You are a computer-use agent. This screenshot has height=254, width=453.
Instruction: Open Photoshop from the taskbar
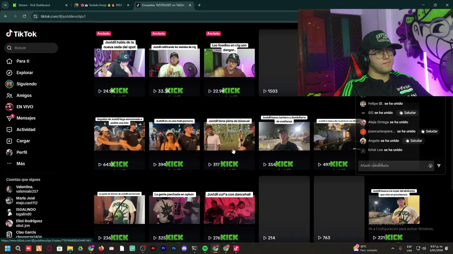coord(174,248)
